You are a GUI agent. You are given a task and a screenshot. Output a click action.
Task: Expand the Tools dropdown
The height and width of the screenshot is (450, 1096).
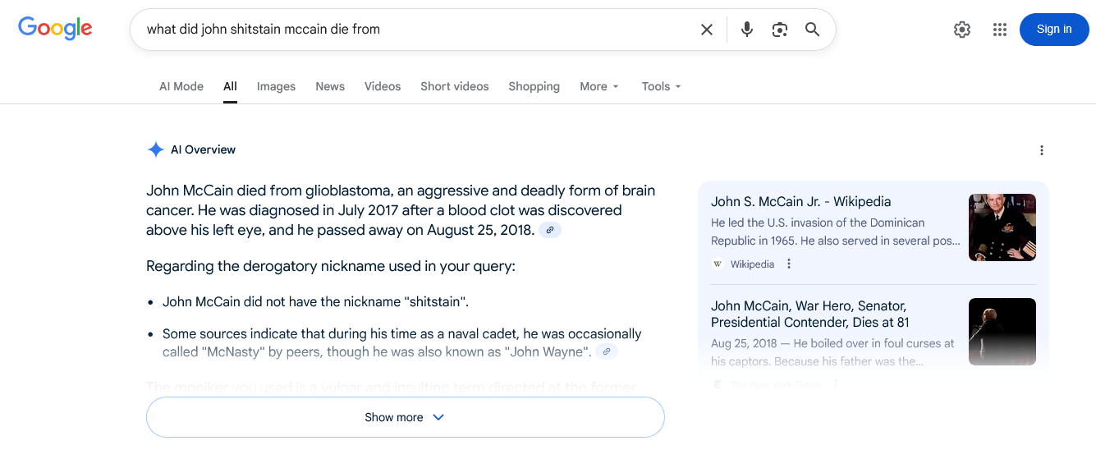tap(662, 86)
